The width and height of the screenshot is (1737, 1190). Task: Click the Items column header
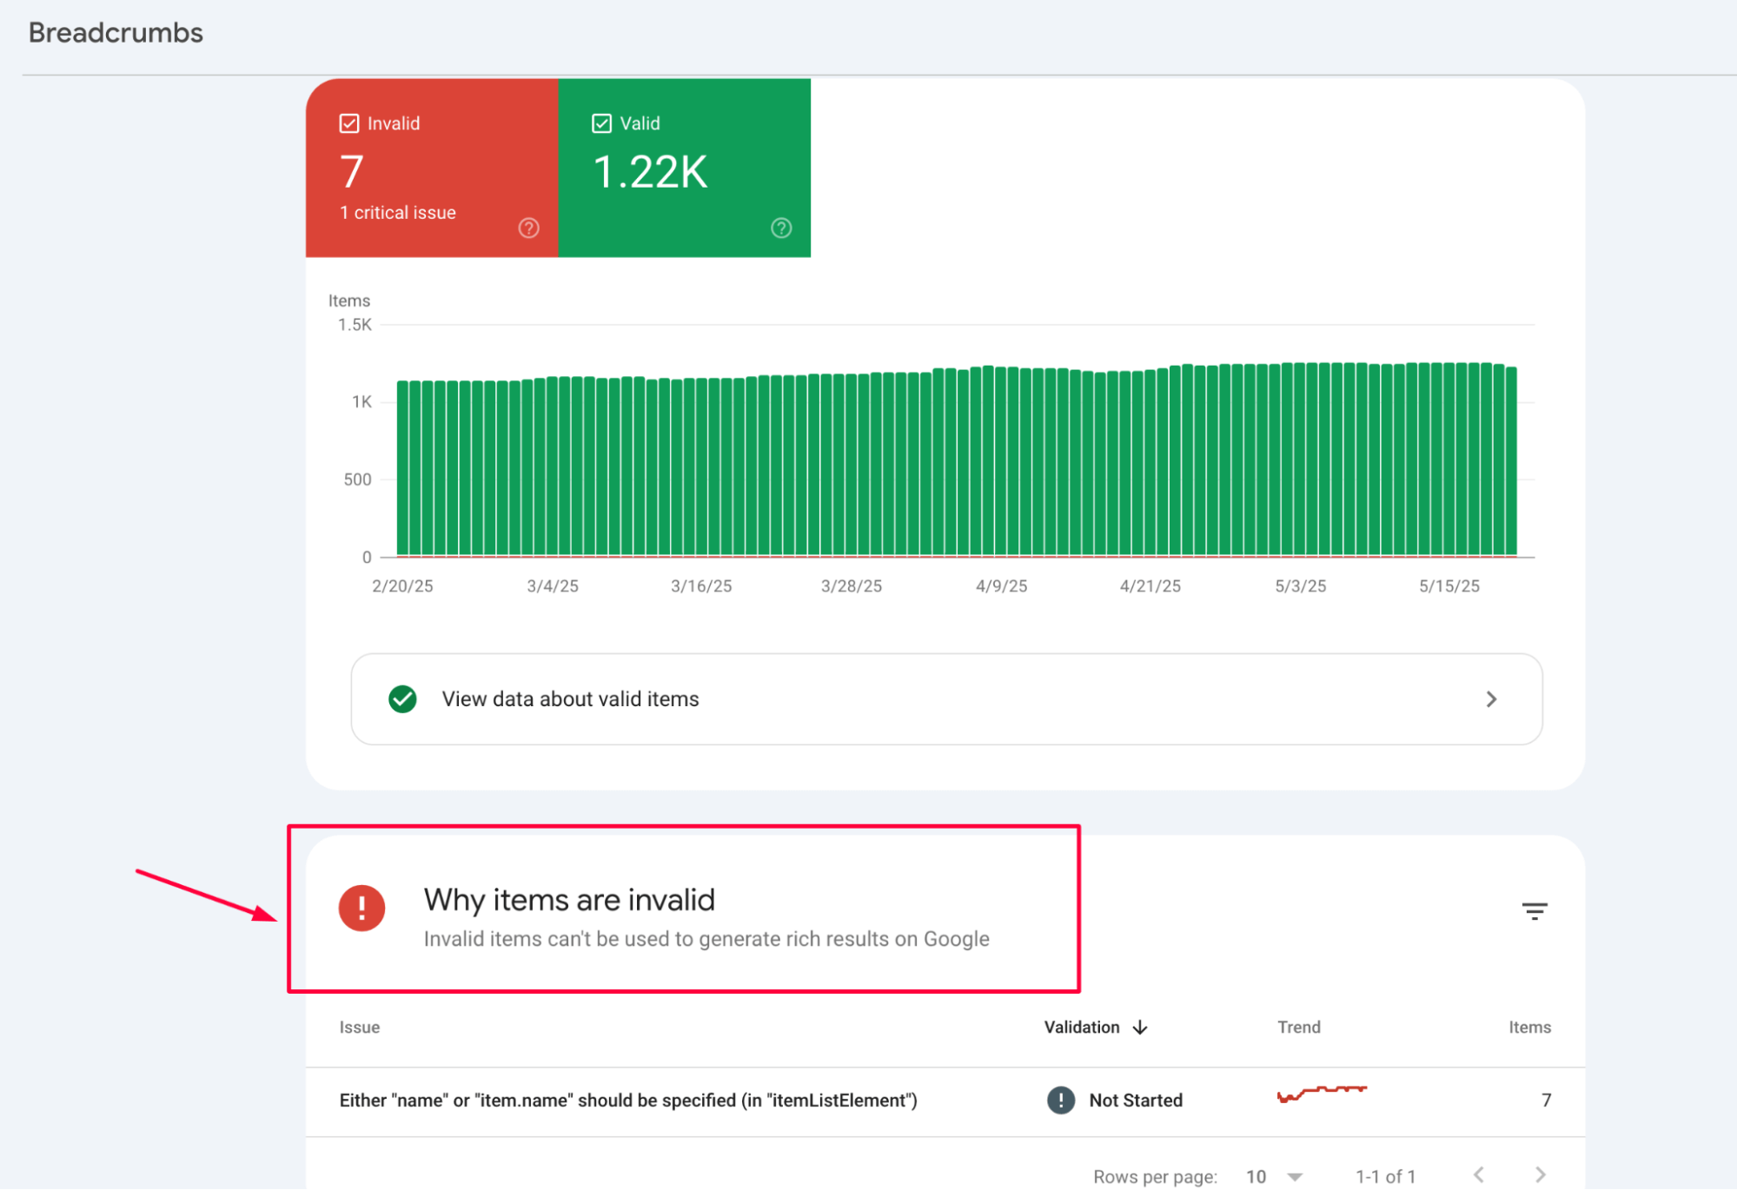click(1529, 1027)
